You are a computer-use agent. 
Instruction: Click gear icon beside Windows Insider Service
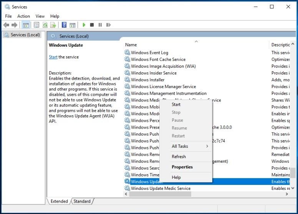coord(127,73)
